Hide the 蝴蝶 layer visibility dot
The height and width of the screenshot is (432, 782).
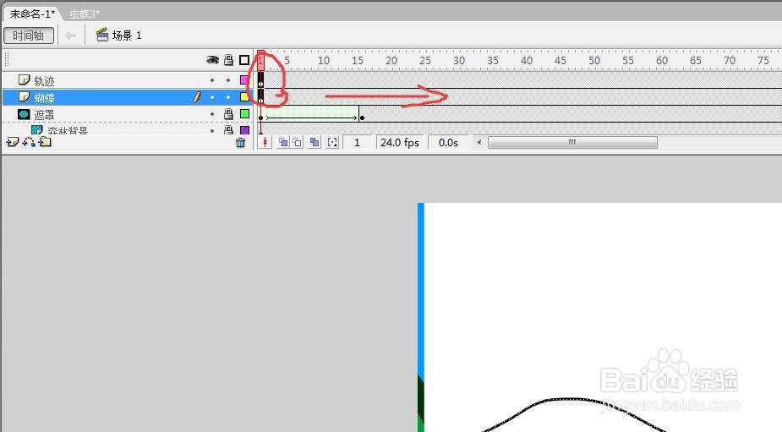(x=212, y=97)
